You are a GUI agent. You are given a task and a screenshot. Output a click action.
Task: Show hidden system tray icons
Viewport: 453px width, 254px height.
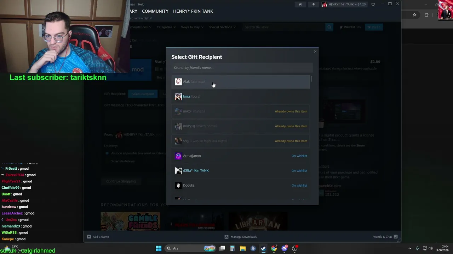(x=410, y=248)
